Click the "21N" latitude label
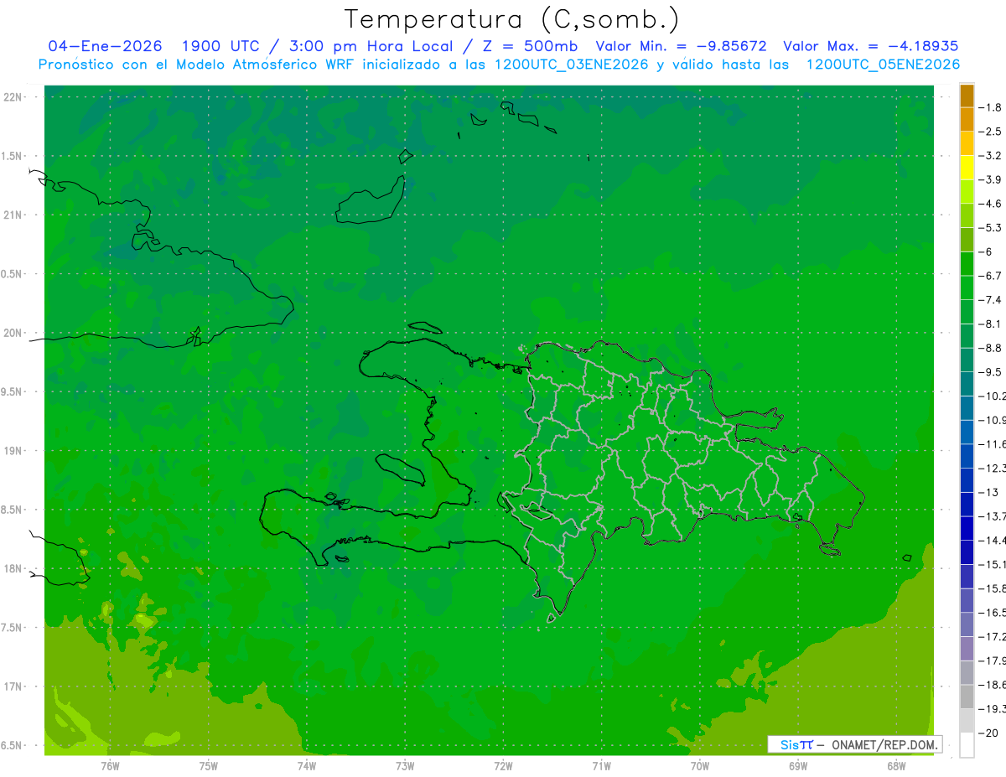Screen dimensions: 1006x777 pyautogui.click(x=13, y=215)
